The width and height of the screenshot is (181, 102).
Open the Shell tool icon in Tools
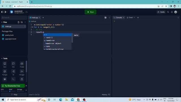click(13, 79)
